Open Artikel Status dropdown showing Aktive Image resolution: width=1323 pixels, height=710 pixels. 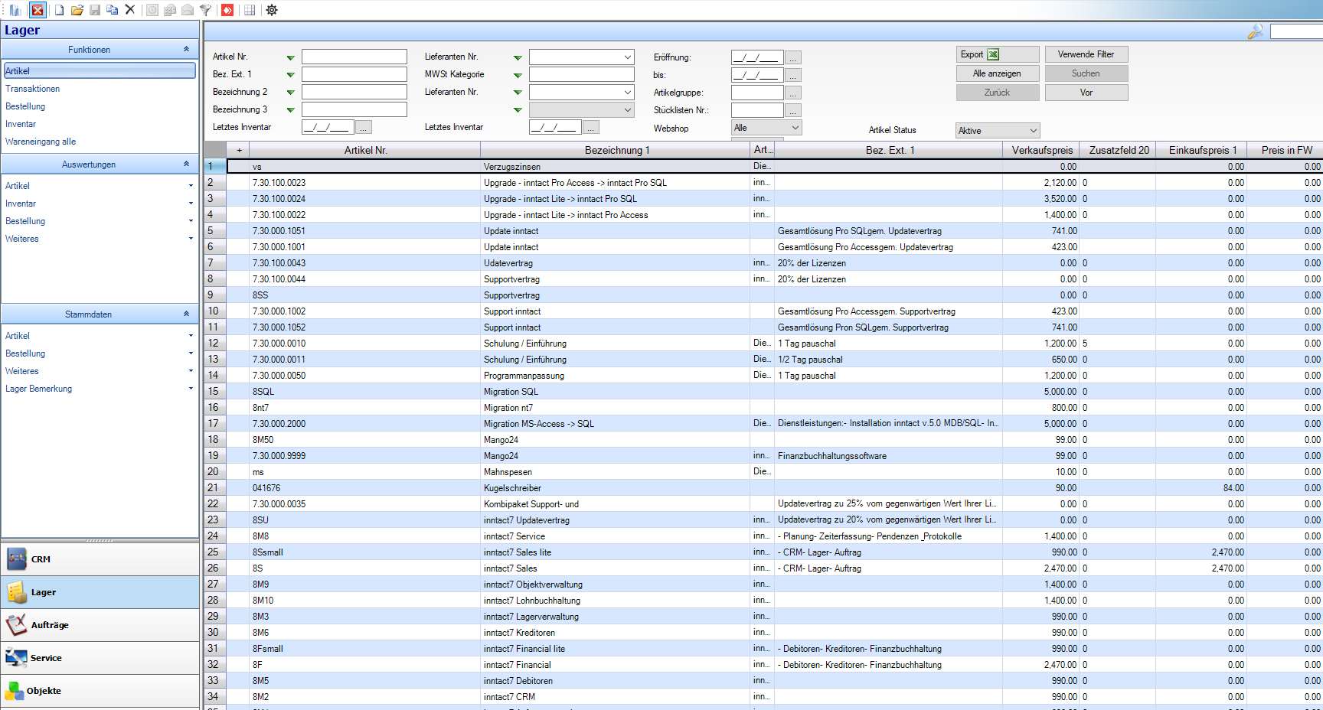[998, 131]
